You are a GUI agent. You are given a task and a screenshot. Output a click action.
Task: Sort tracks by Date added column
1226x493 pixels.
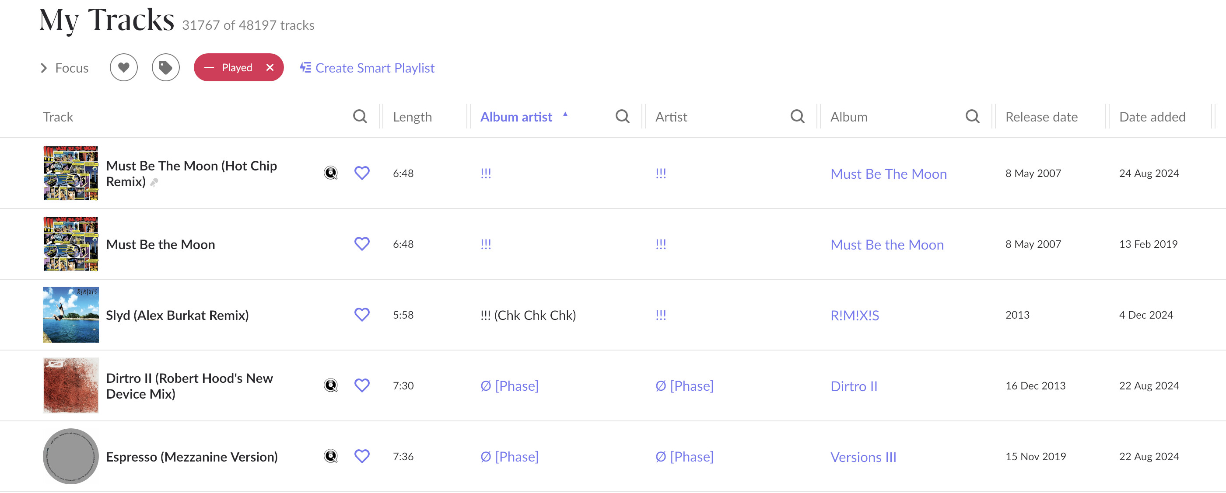(1152, 116)
